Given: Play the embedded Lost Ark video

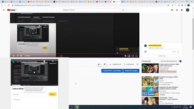Looking at the screenshot, I should click(35, 72).
